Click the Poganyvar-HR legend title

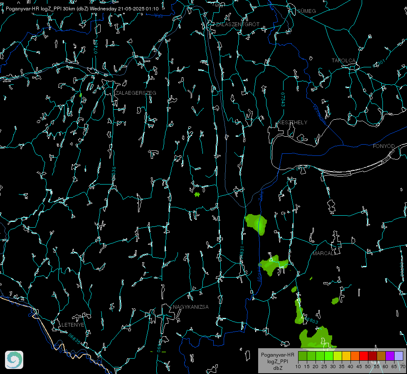[x=277, y=354]
